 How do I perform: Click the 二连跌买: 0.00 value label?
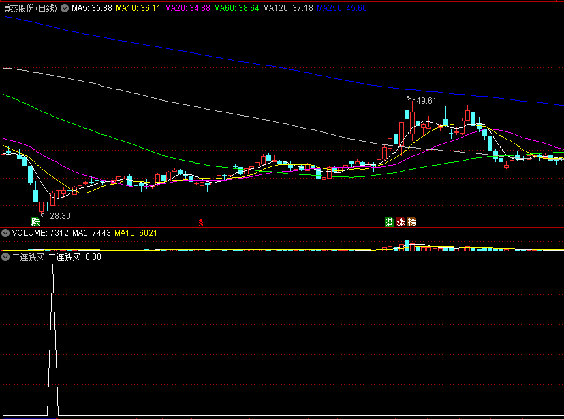click(x=75, y=257)
